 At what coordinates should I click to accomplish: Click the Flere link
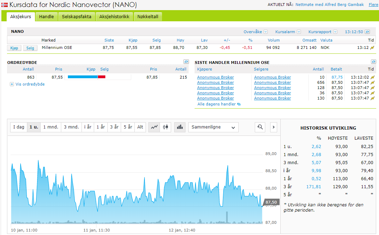point(373,5)
